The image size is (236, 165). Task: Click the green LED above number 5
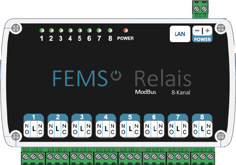tap(80, 31)
